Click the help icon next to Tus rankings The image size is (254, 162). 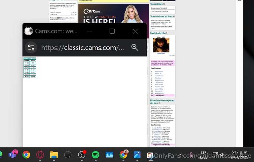coord(164,4)
